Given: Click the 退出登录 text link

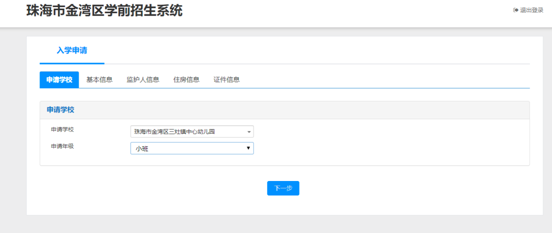Looking at the screenshot, I should (532, 10).
